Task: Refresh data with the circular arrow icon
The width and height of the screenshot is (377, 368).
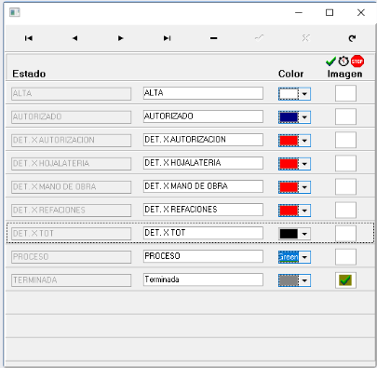Action: pos(352,38)
